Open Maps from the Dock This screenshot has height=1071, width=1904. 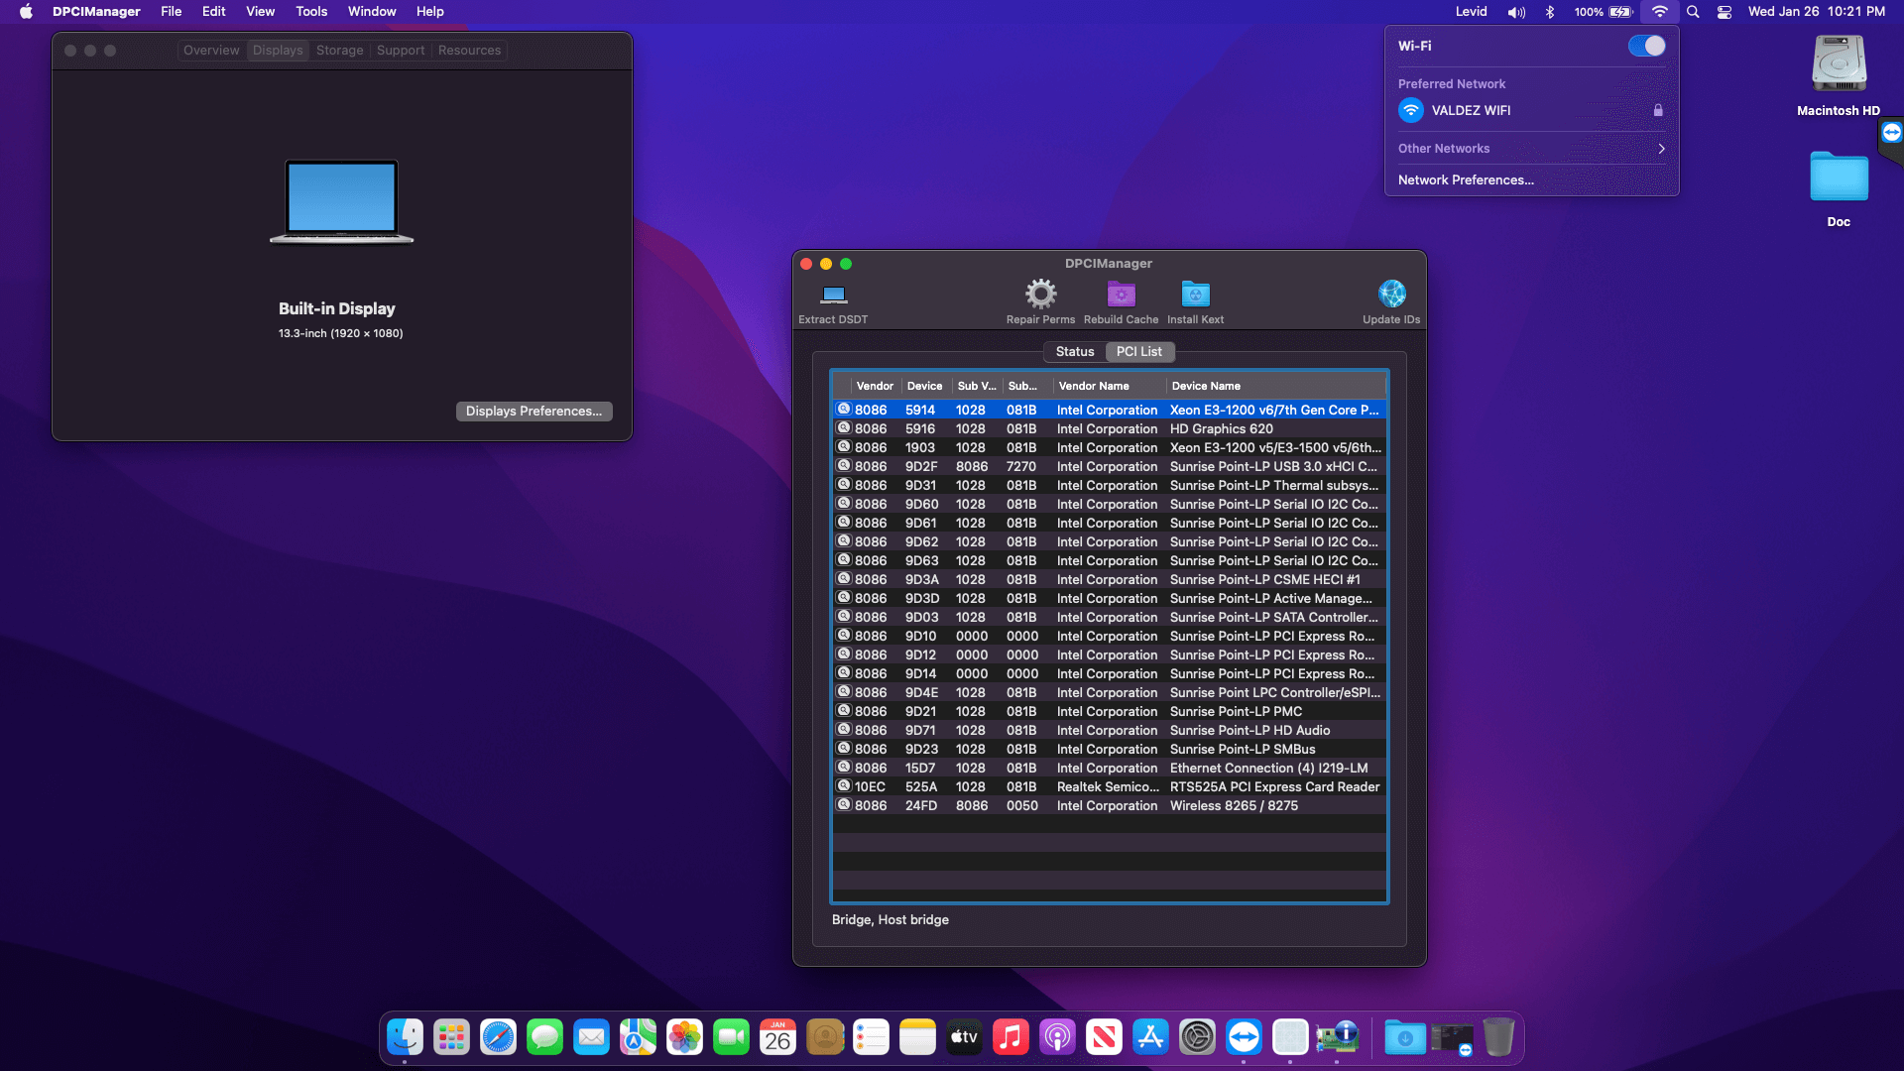click(638, 1037)
